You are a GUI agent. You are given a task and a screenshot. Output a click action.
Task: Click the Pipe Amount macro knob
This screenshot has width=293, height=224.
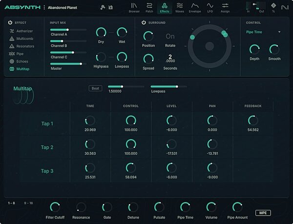(237, 207)
